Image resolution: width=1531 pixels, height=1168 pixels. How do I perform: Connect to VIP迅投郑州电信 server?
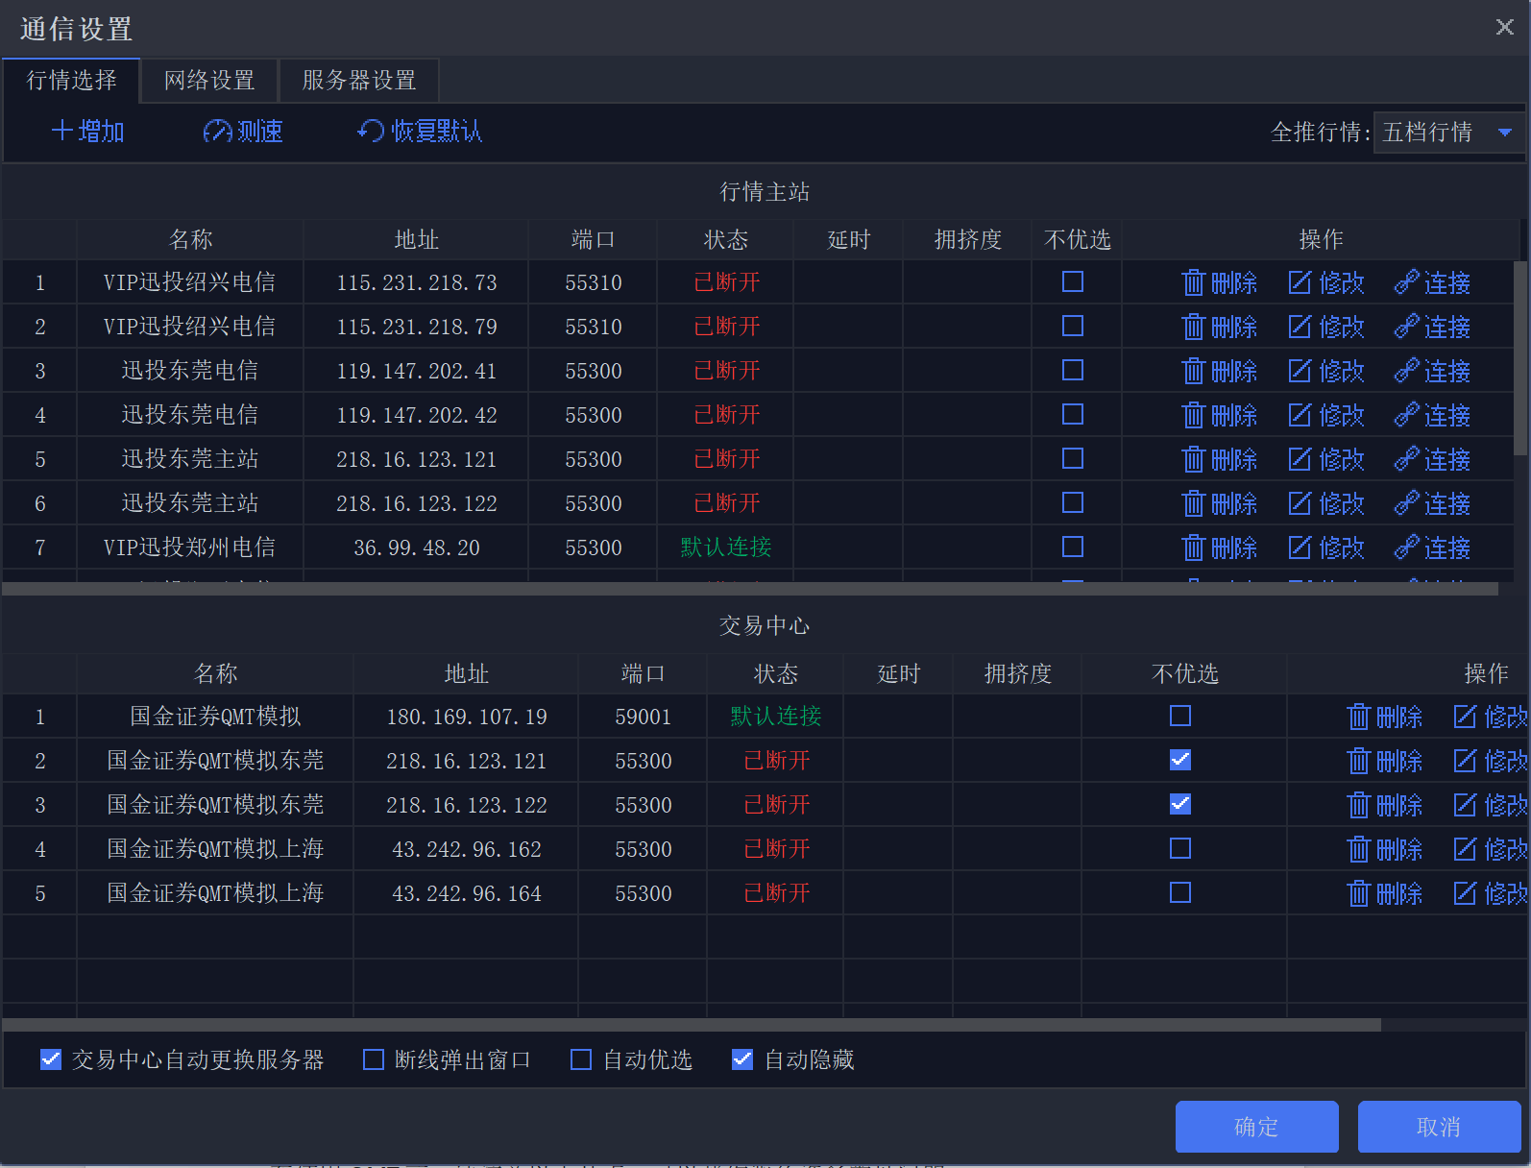(1432, 547)
